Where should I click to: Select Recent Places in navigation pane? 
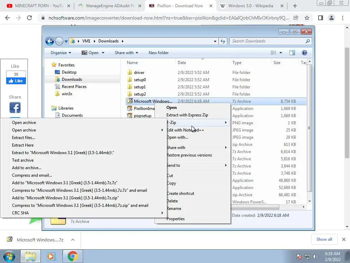(x=74, y=87)
